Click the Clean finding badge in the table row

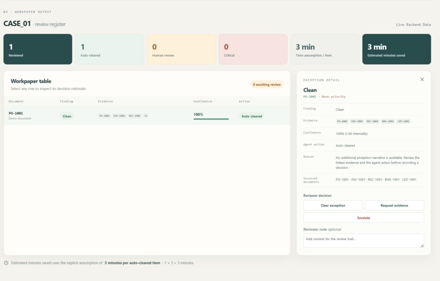click(67, 116)
